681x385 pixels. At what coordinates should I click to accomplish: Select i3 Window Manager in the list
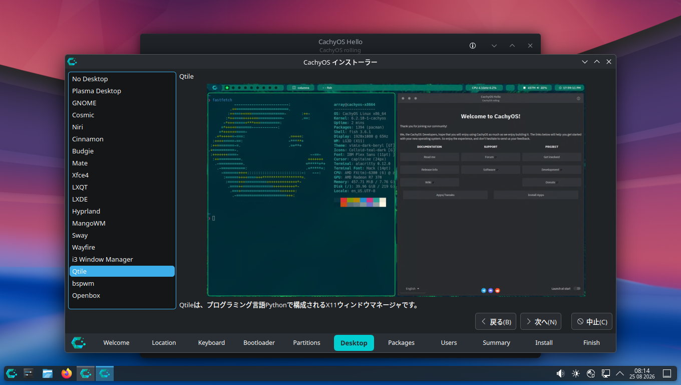point(122,259)
